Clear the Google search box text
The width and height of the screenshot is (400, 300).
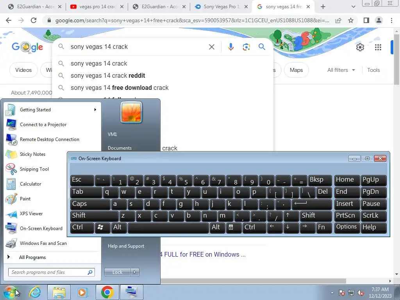pyautogui.click(x=211, y=47)
